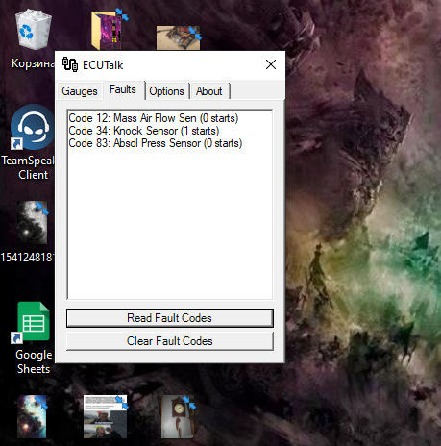
Task: Select Code 34 Knock Sensor entry
Action: [144, 131]
